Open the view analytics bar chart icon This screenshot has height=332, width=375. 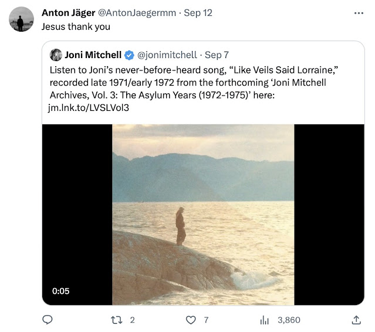point(264,320)
